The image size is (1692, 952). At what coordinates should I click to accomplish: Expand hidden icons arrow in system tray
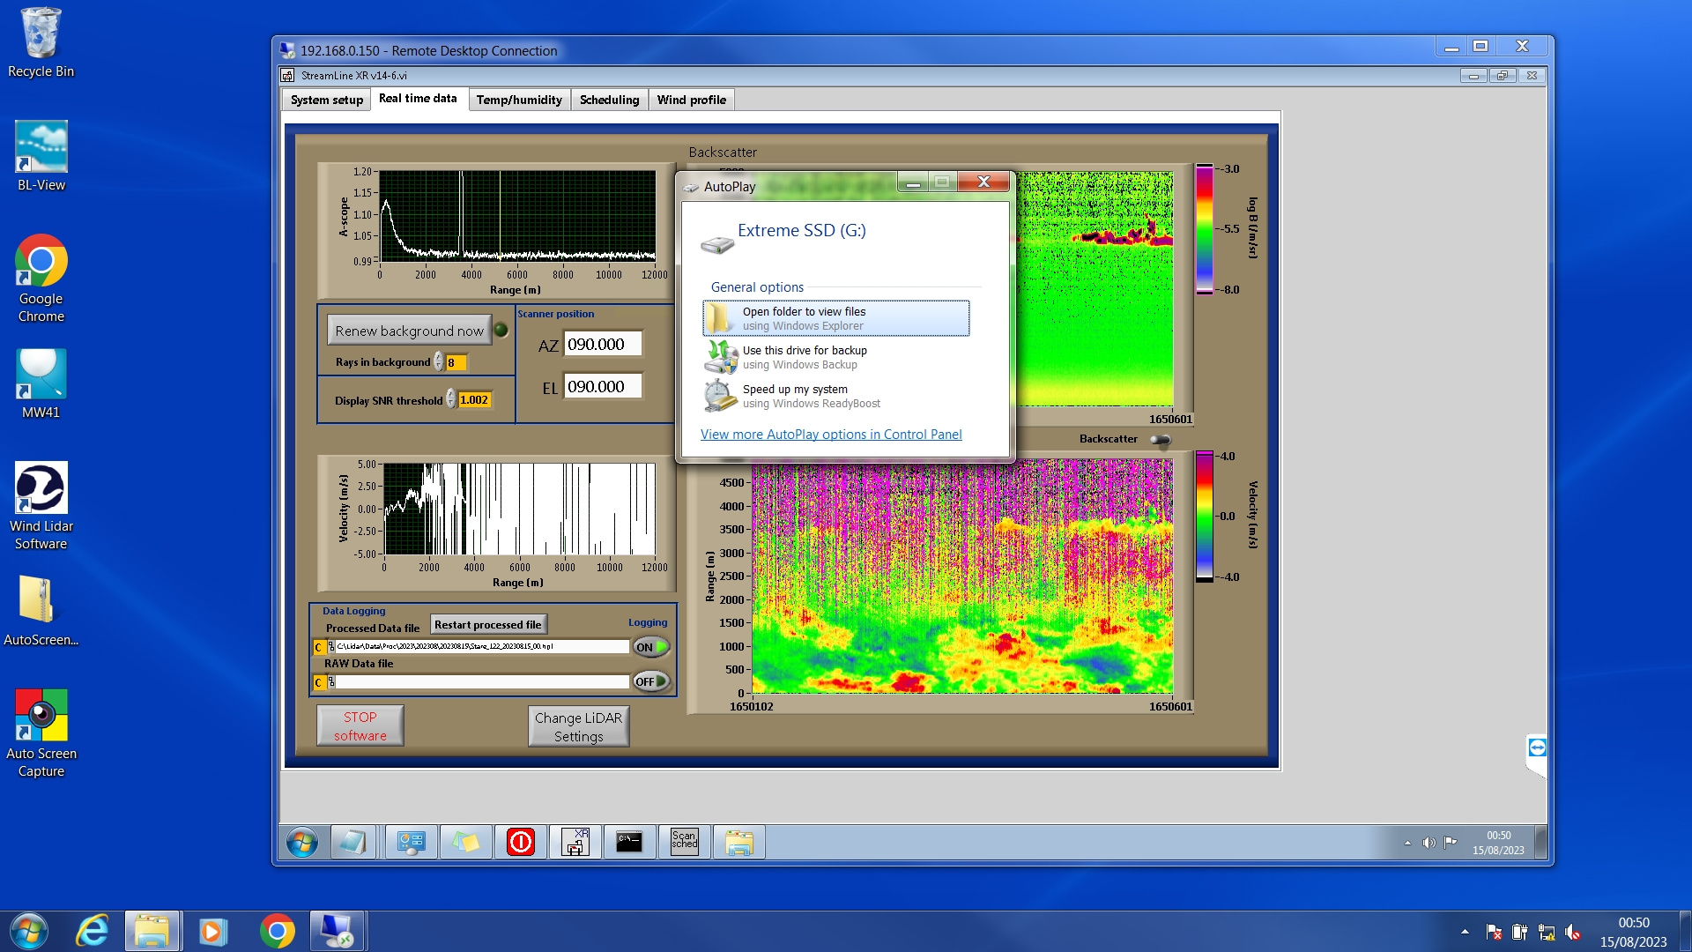[x=1464, y=932]
